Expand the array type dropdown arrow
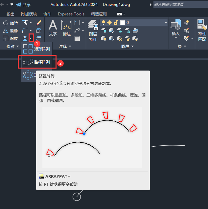The width and height of the screenshot is (208, 209). click(31, 38)
